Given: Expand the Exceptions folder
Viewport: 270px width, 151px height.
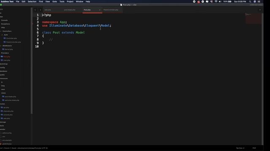Looking at the screenshot, I should pyautogui.click(x=5, y=24).
